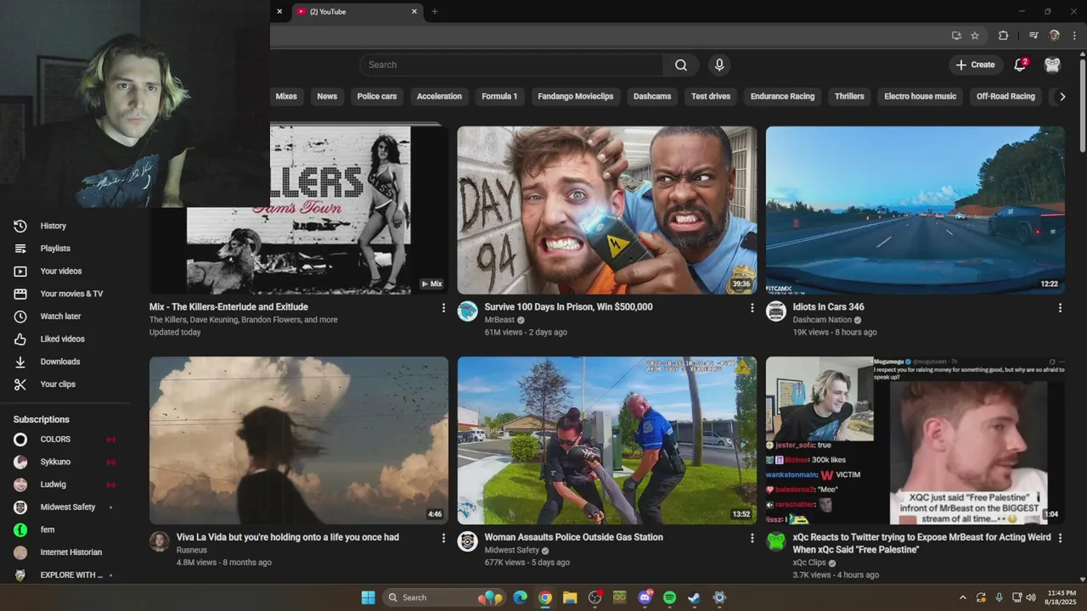The width and height of the screenshot is (1087, 611).
Task: Click the YouTube search input field
Action: click(x=511, y=64)
